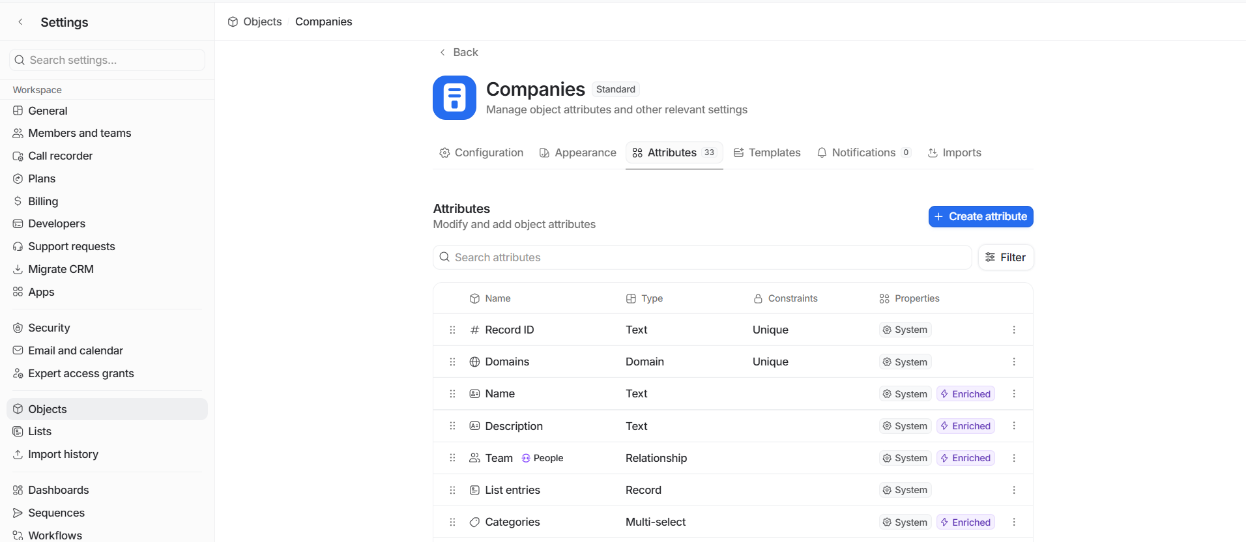The height and width of the screenshot is (542, 1246).
Task: Open the Templates tab
Action: pyautogui.click(x=766, y=152)
